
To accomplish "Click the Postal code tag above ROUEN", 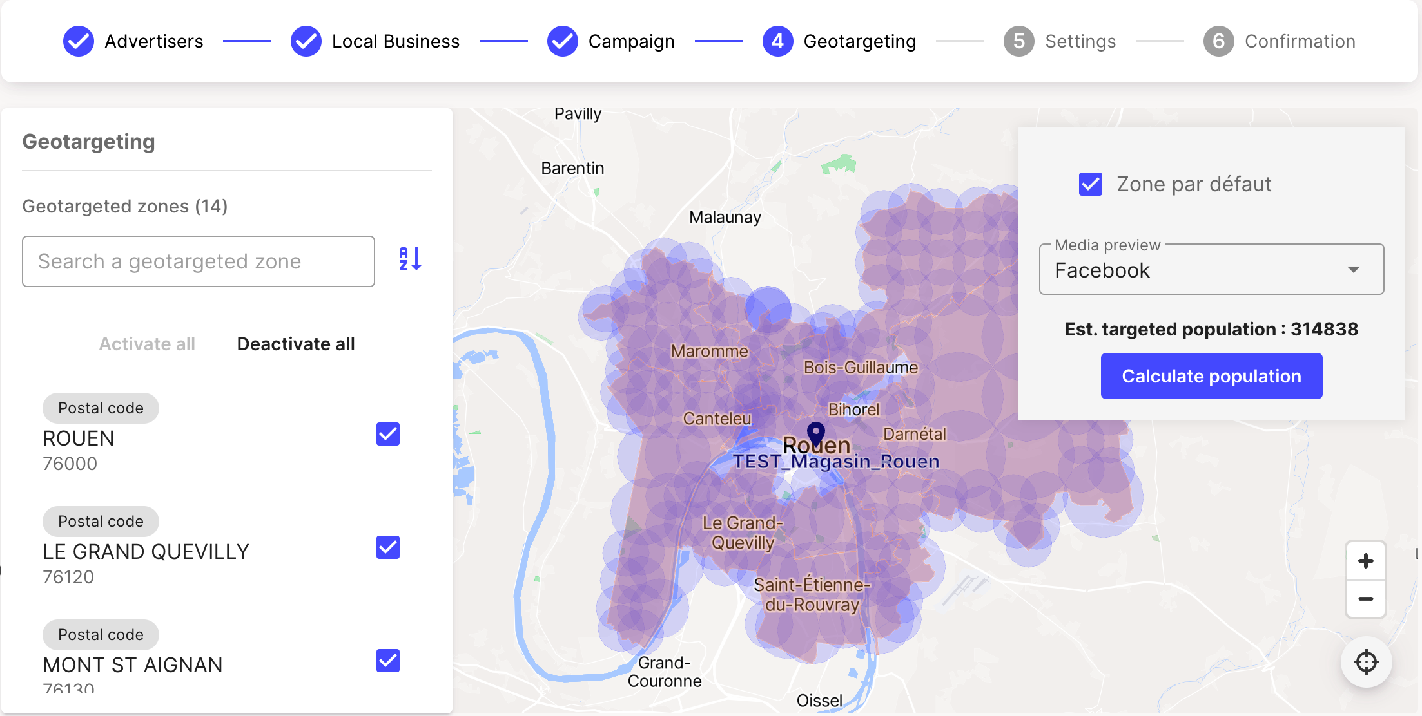I will [101, 408].
